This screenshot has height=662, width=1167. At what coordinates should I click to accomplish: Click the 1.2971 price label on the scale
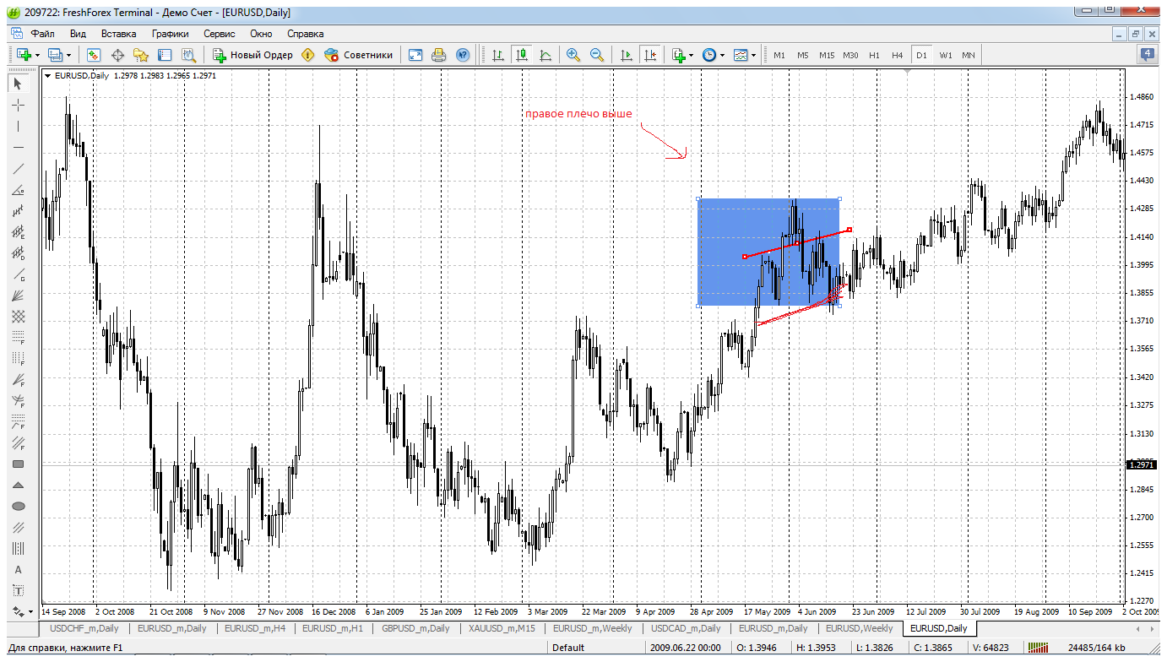tap(1143, 464)
